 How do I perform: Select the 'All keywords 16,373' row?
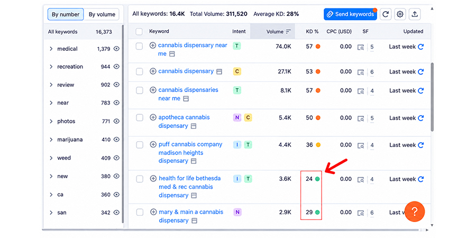coord(83,32)
